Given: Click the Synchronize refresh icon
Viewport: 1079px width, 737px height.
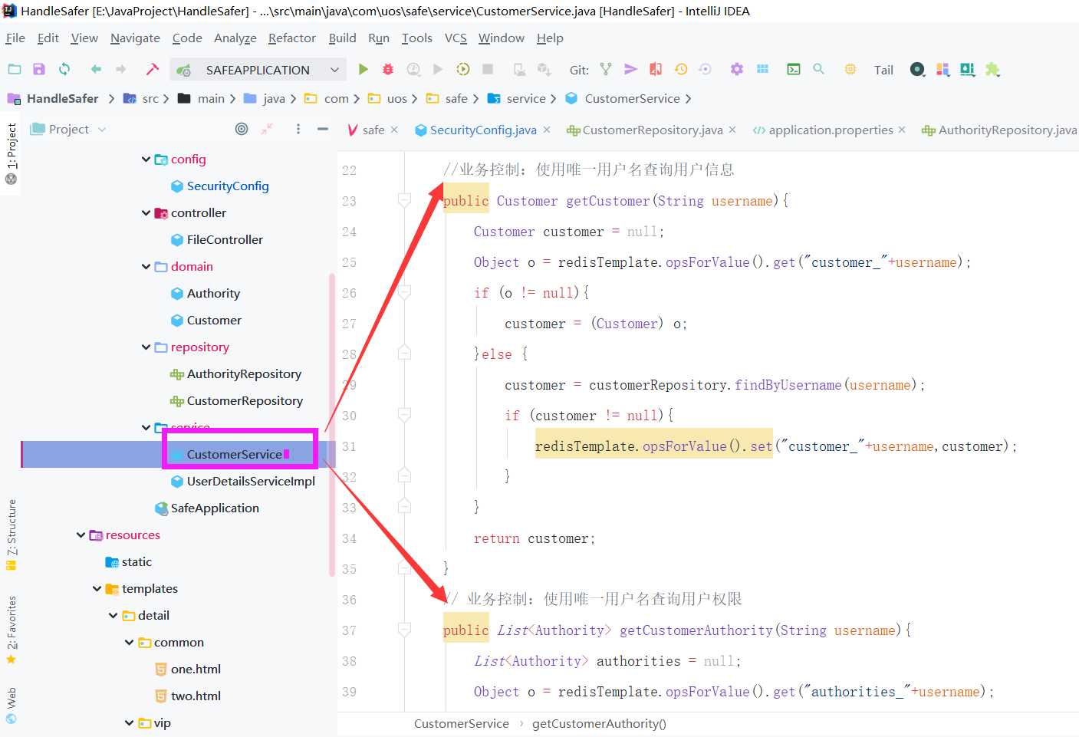Looking at the screenshot, I should 64,69.
